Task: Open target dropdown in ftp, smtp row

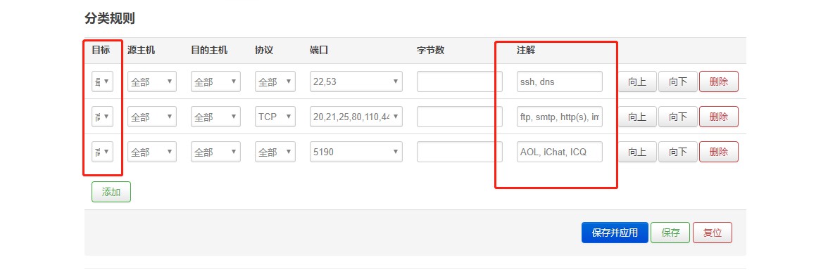Action: pyautogui.click(x=103, y=117)
